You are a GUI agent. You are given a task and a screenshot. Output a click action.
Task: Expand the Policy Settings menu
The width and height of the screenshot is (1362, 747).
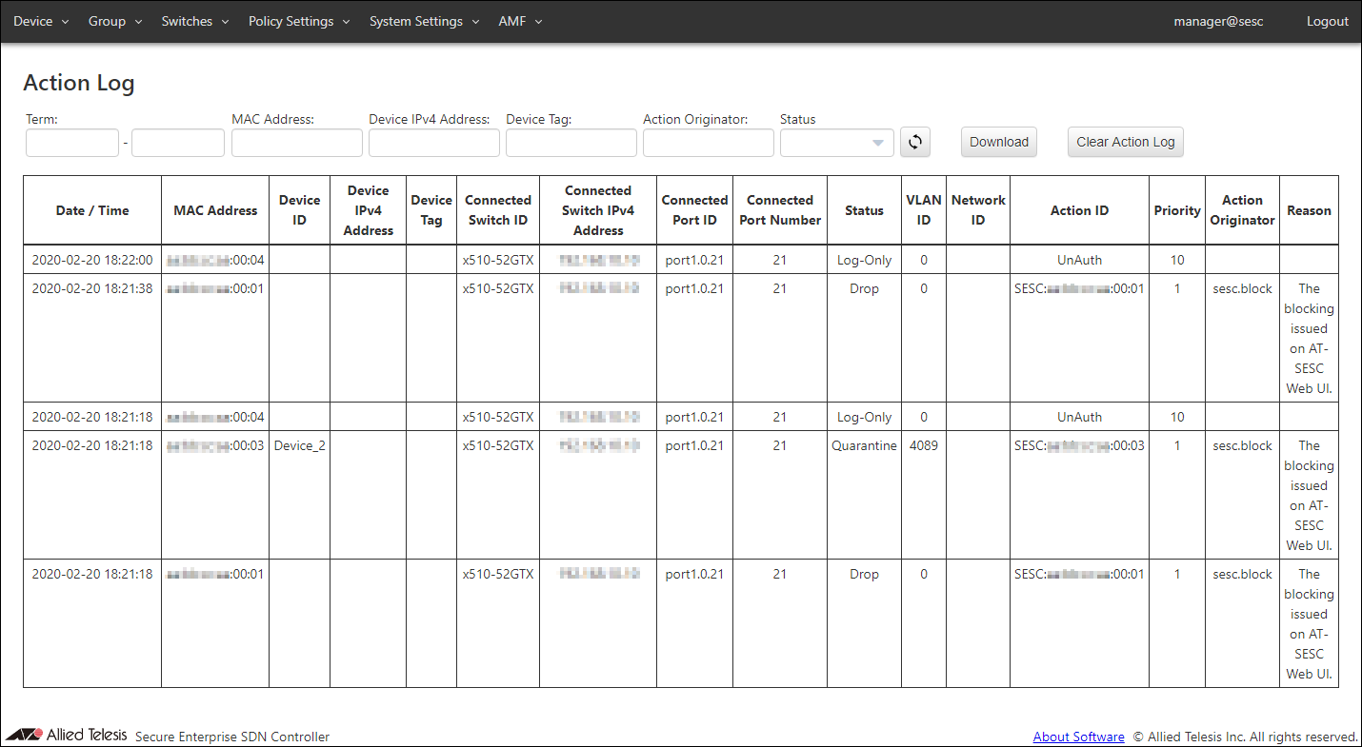(x=299, y=21)
